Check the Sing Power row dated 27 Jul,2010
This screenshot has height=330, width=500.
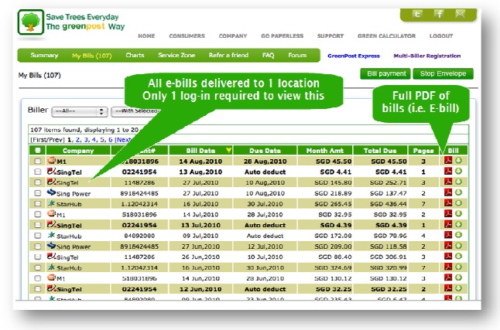tap(38, 193)
